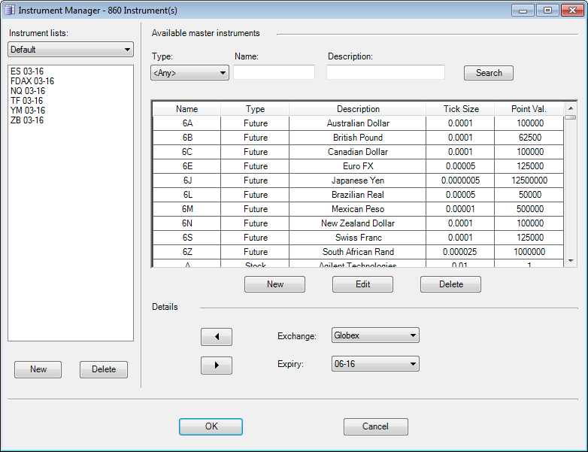Select the 6E row name cell
This screenshot has height=452, width=588.
[x=187, y=166]
